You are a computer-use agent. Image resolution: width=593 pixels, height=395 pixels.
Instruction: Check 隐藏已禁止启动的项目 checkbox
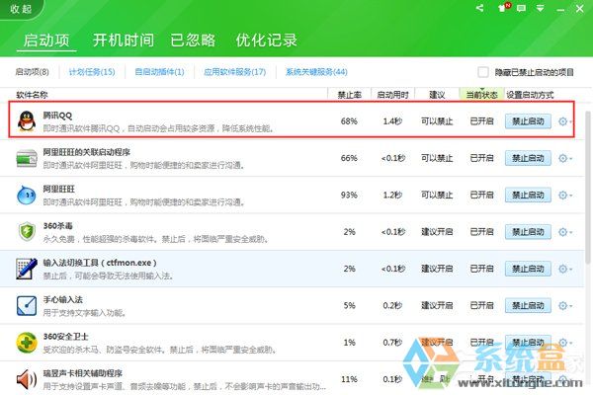(x=483, y=72)
